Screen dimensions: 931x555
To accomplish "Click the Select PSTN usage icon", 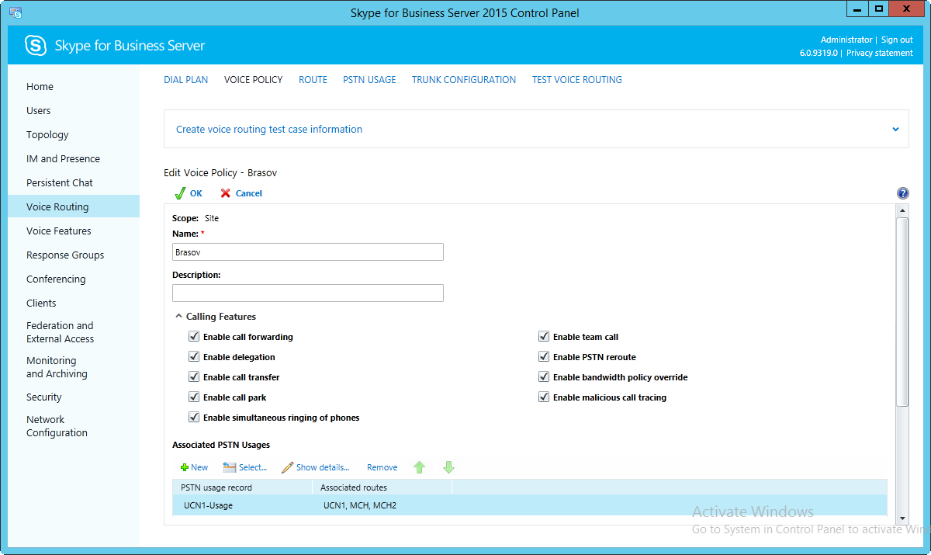I will tap(229, 467).
